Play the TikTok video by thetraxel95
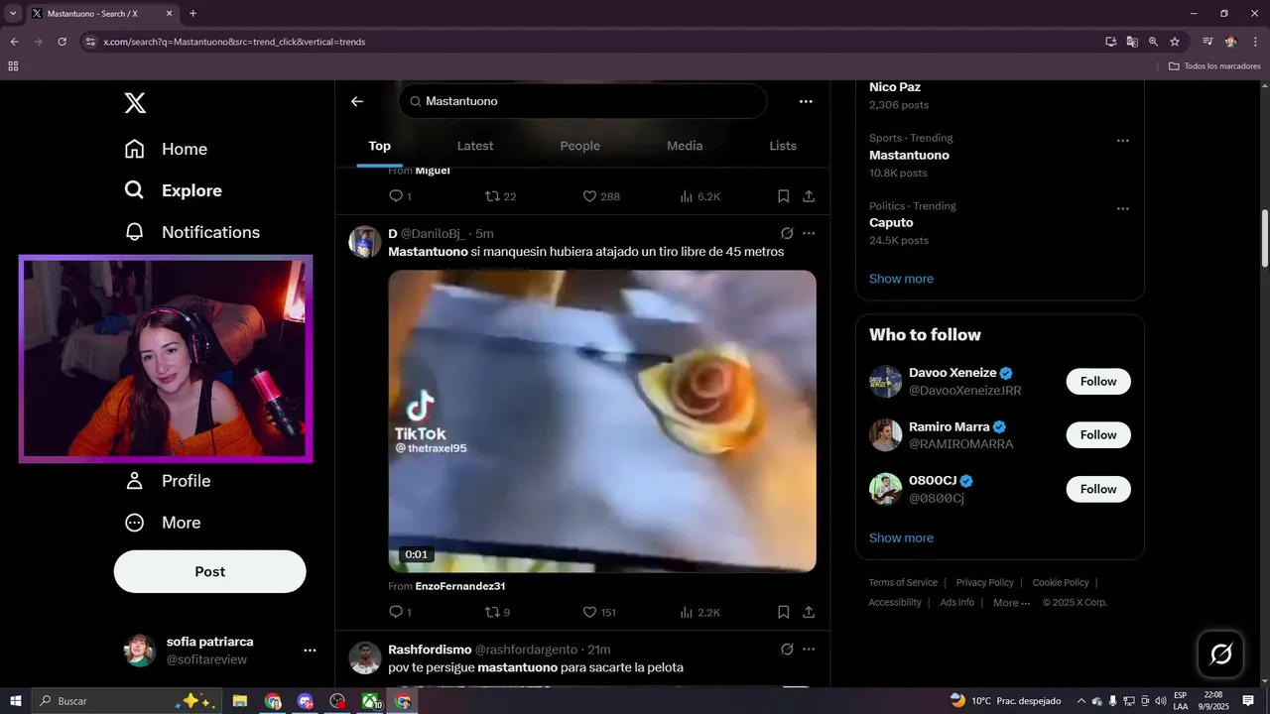This screenshot has height=714, width=1270. 602,421
